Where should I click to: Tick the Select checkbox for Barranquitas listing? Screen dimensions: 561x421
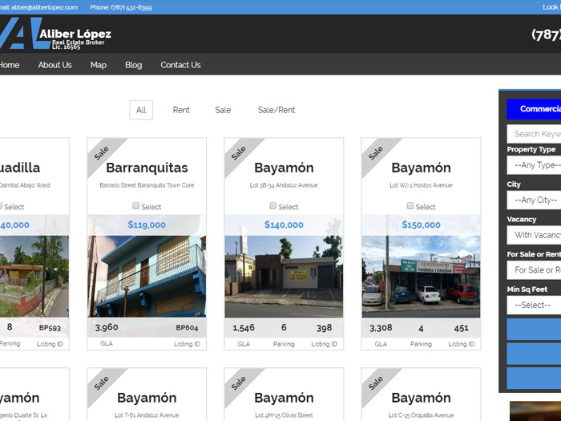click(136, 206)
